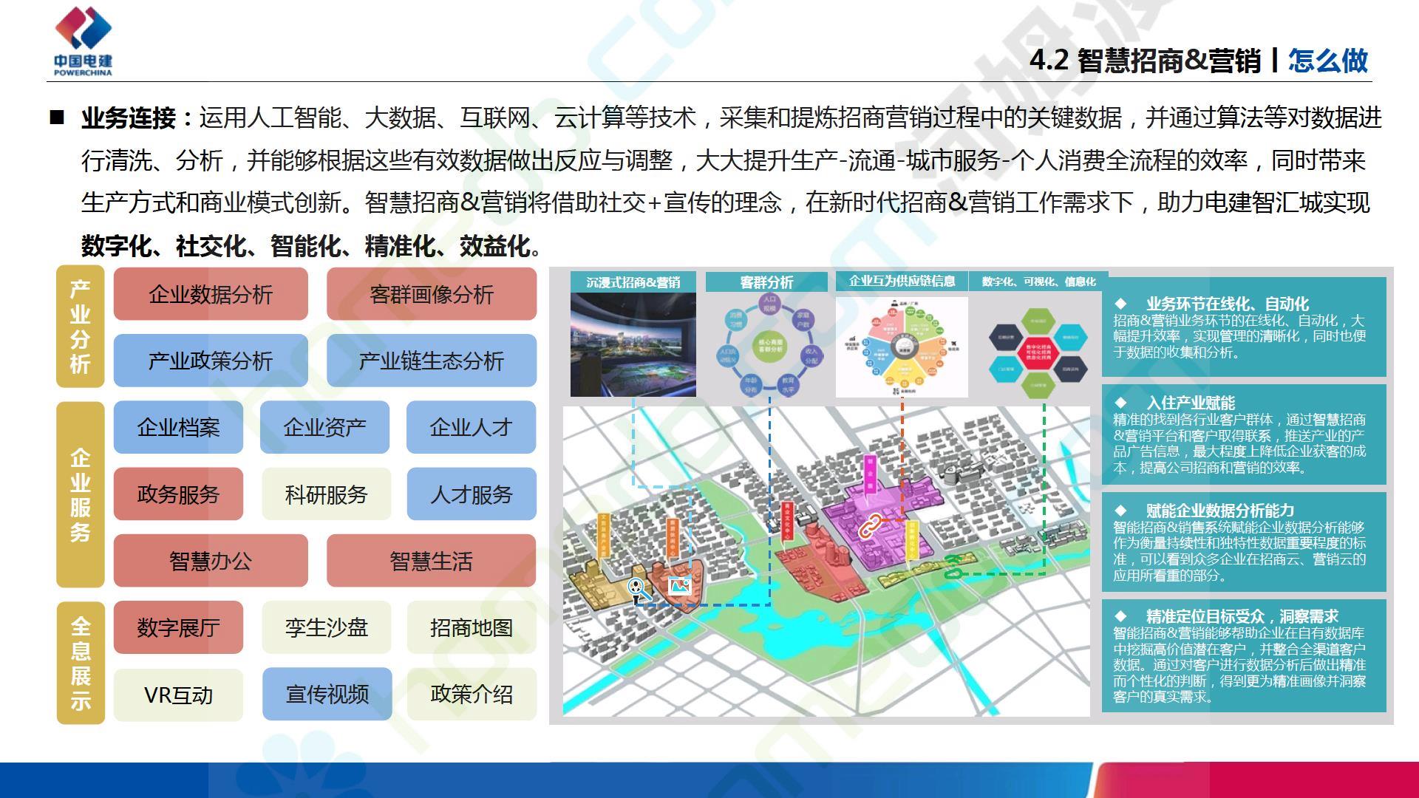The image size is (1419, 798).
Task: Click the VR互动 box
Action: [178, 695]
